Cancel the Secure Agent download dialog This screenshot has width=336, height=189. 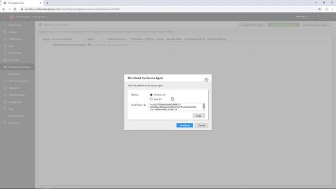pos(202,125)
